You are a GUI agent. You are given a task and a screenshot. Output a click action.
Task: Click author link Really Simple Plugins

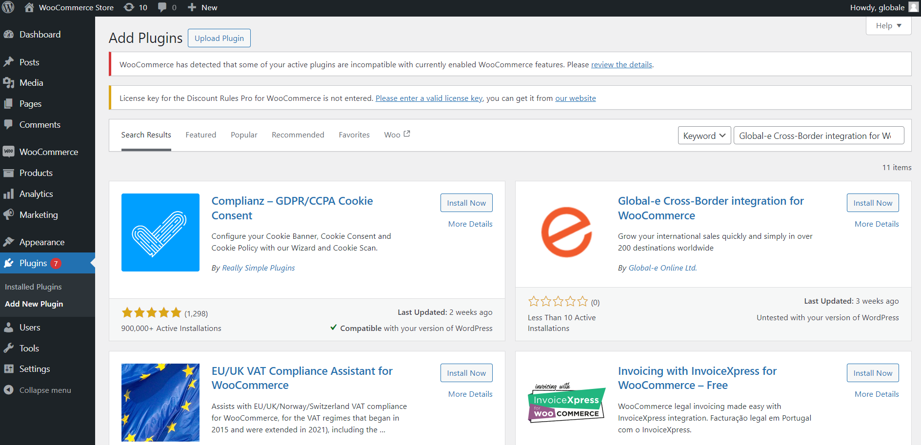259,268
